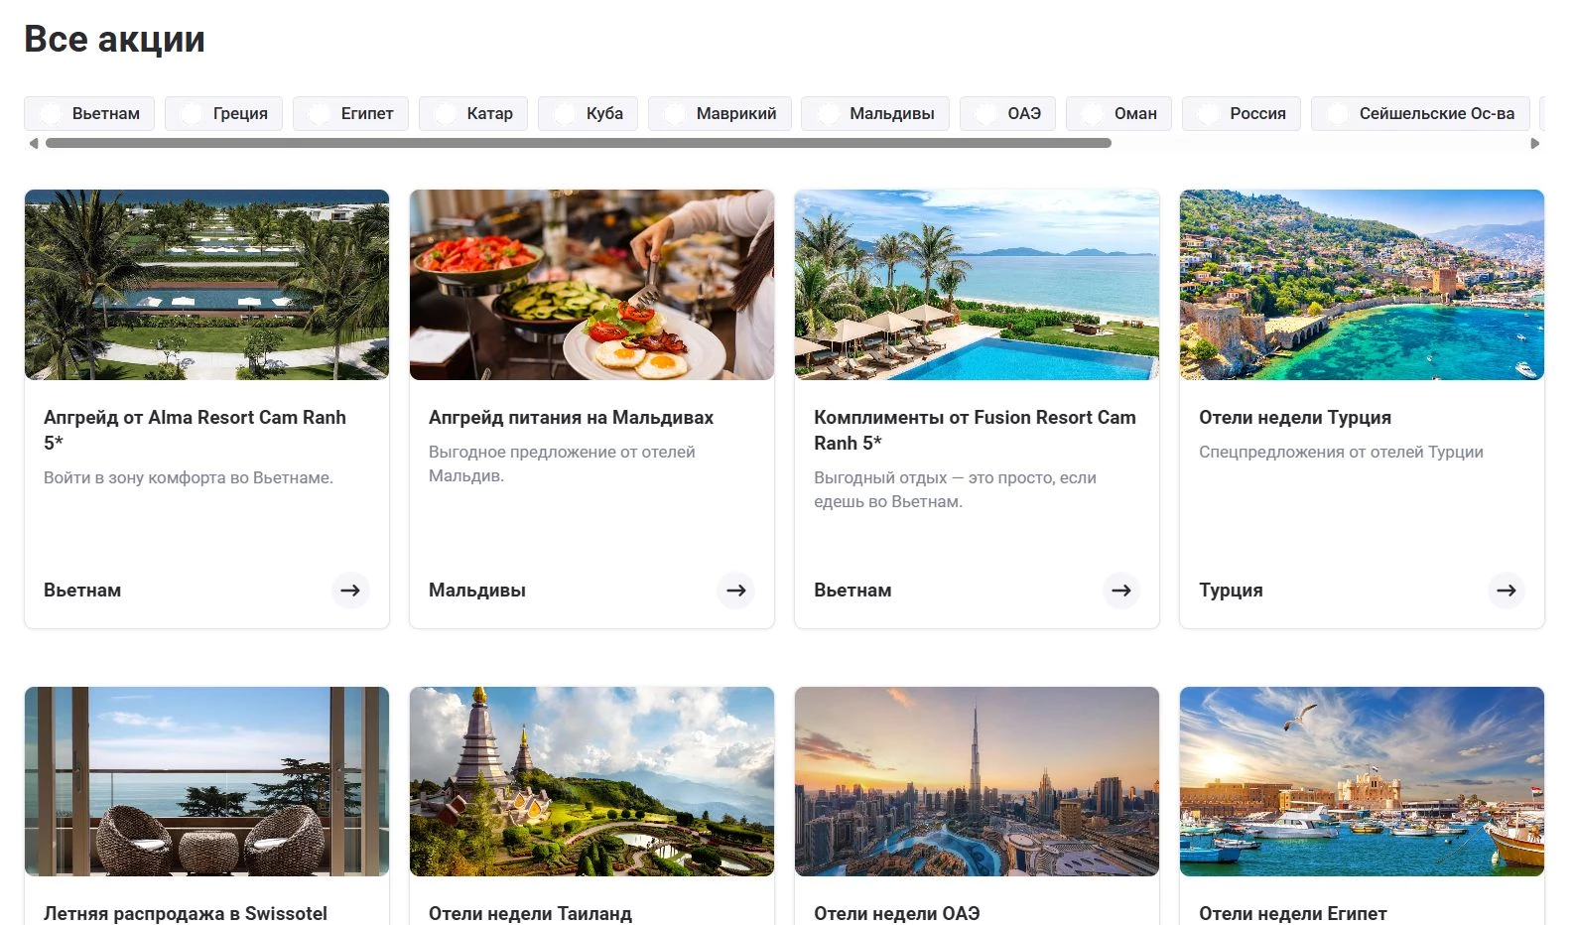The height and width of the screenshot is (925, 1574).
Task: Filter promotions by Греция
Action: pos(223,113)
